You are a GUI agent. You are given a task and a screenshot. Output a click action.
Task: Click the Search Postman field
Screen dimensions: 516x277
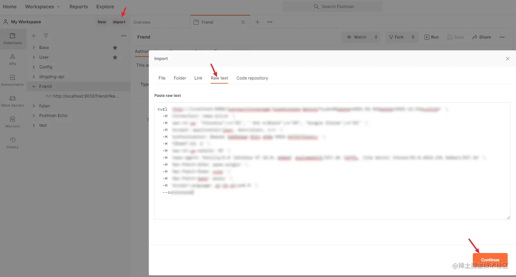tap(332, 7)
